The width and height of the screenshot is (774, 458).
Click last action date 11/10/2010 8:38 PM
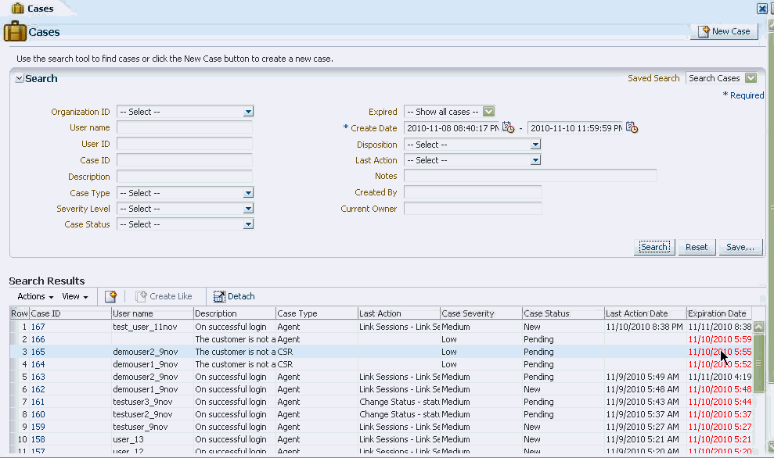click(645, 327)
